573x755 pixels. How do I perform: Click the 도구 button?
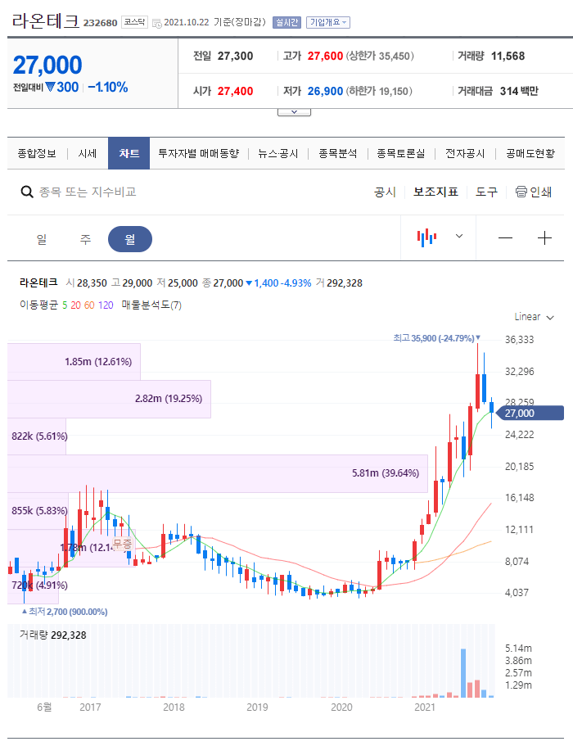pos(487,192)
